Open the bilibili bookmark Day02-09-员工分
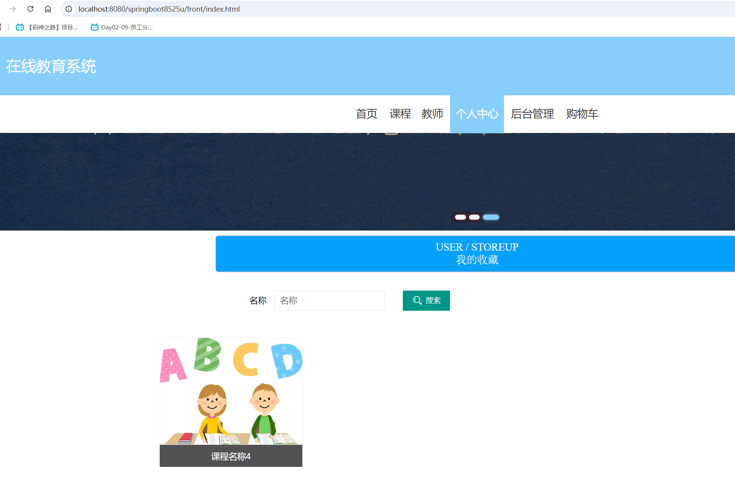 (121, 27)
